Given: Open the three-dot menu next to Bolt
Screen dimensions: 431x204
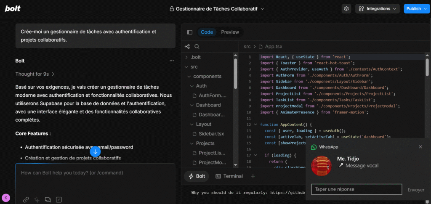Looking at the screenshot, I should (171, 61).
